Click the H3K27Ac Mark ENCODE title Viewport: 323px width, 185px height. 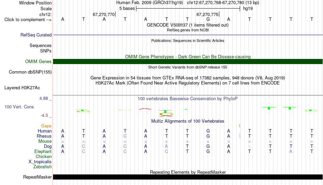[188, 83]
